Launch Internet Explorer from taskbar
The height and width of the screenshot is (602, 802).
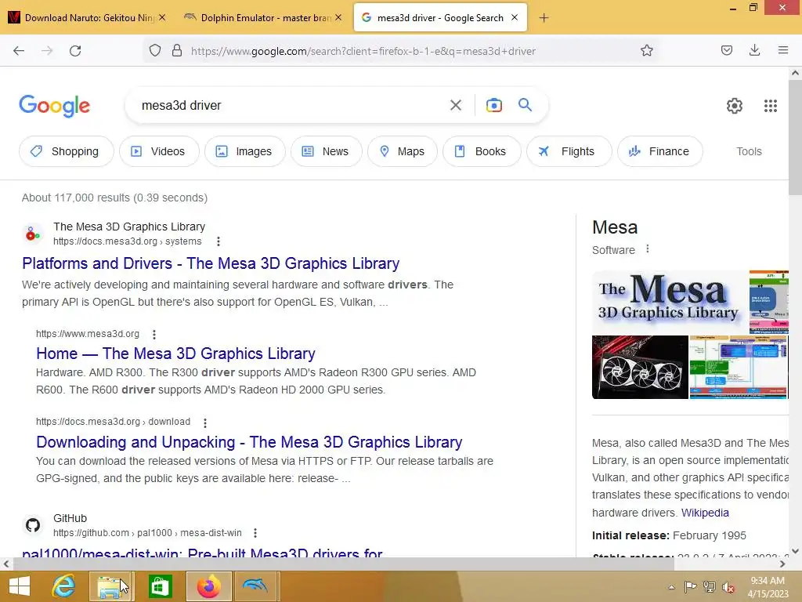coord(63,586)
